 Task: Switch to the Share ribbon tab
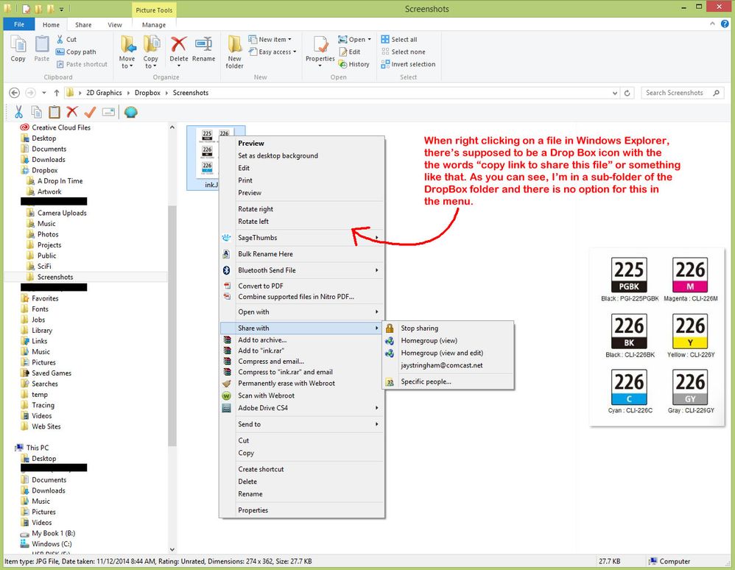[83, 24]
